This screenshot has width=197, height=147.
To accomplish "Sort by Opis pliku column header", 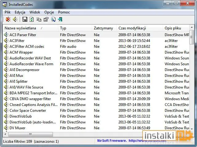I will coord(176,28).
